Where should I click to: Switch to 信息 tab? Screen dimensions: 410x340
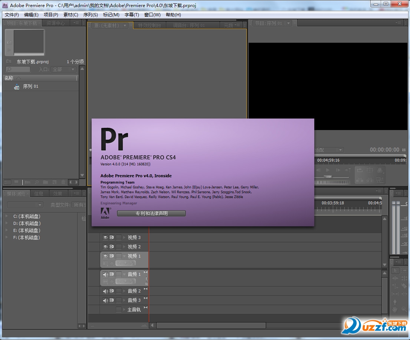39,194
